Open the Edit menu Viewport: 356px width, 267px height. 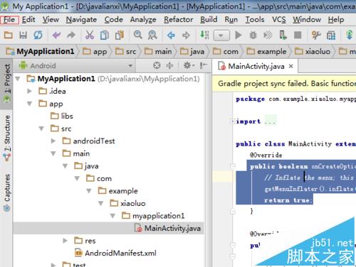(x=28, y=19)
